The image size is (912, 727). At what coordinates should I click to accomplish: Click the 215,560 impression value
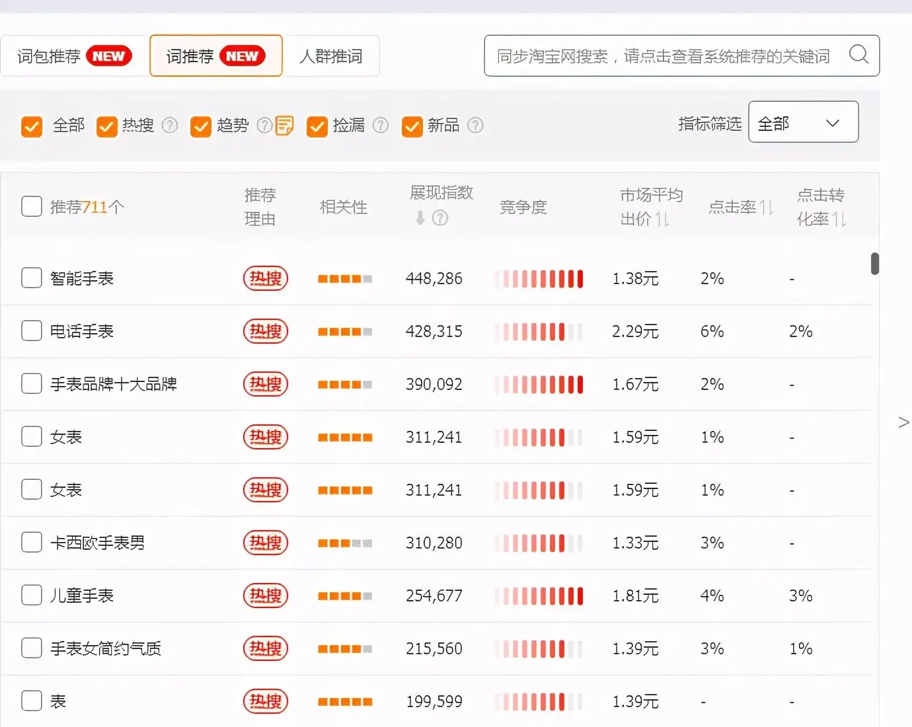[434, 648]
